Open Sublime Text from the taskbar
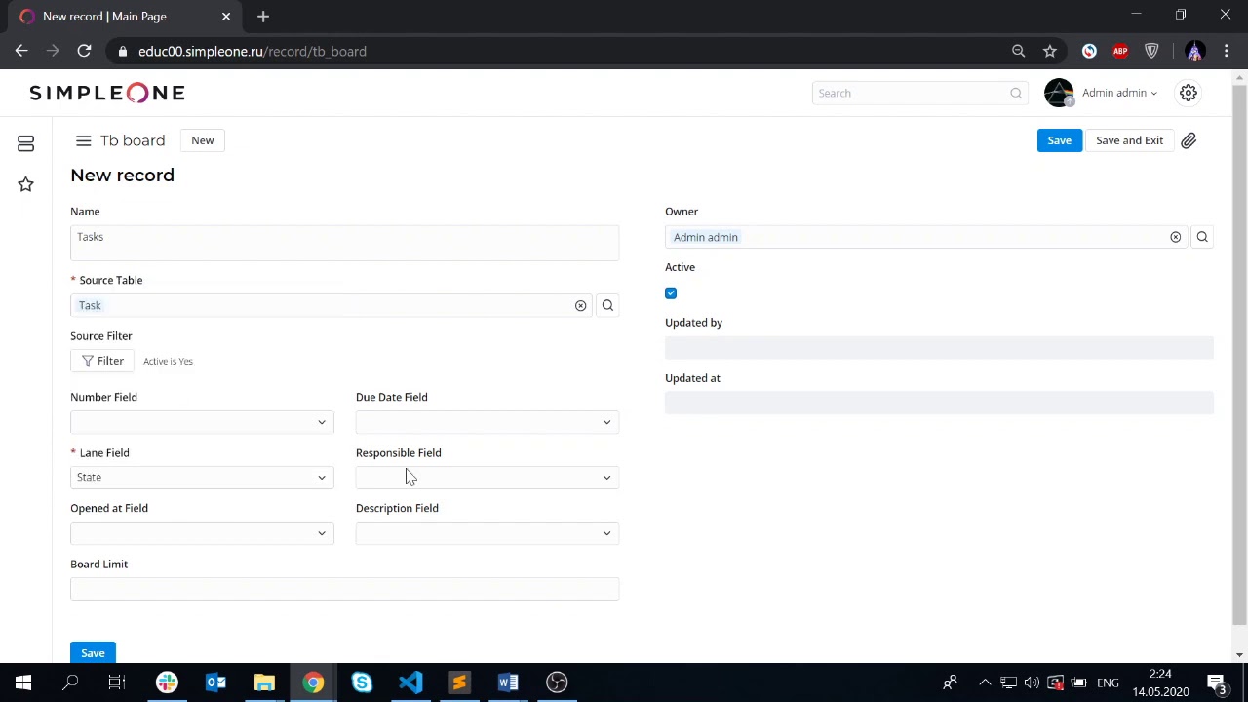This screenshot has height=702, width=1248. click(459, 682)
